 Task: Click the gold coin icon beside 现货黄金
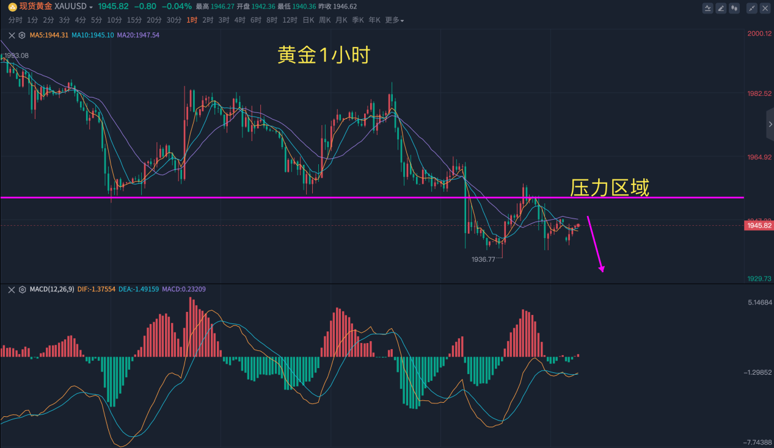coord(12,7)
